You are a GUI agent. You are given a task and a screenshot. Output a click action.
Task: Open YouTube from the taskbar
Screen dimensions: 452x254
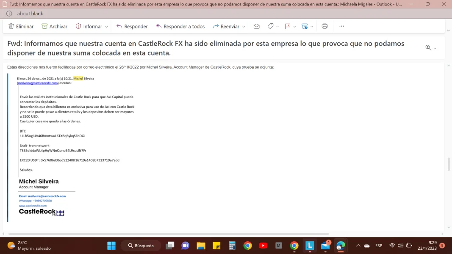coord(263,246)
